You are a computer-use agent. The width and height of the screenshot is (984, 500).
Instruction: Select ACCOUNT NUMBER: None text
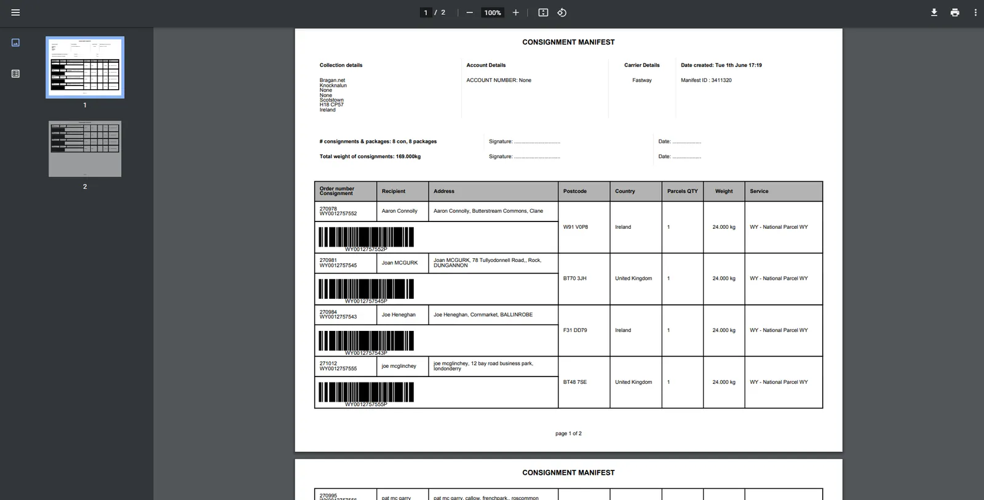tap(499, 81)
